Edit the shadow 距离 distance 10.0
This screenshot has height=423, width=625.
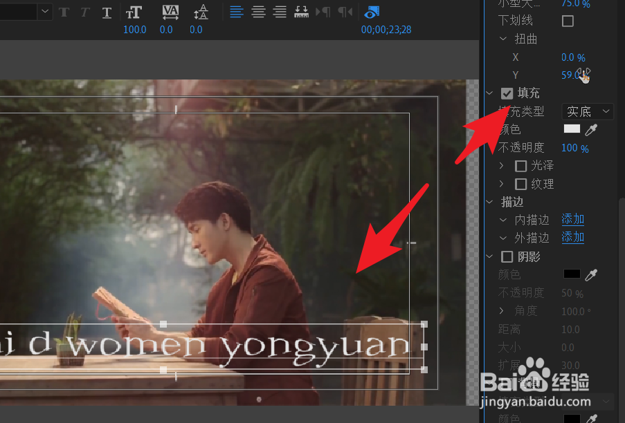point(570,330)
